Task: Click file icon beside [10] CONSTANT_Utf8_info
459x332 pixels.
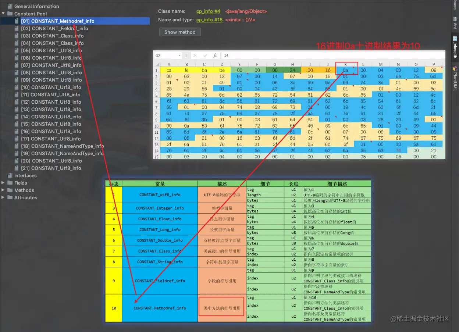Action: pyautogui.click(x=16, y=87)
